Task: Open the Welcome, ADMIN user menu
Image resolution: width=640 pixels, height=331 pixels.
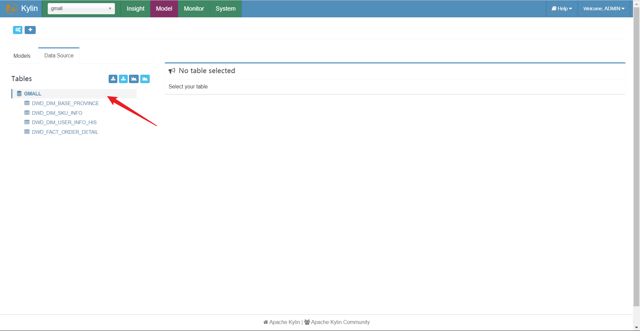Action: 604,9
